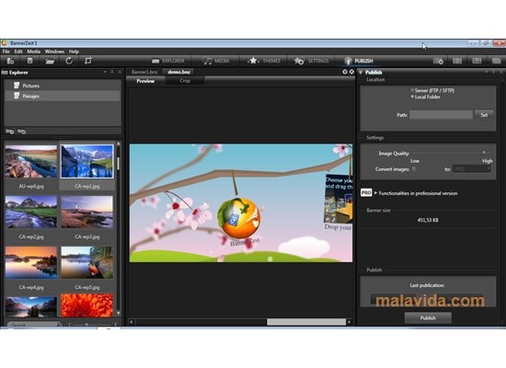Open the Settings gear-star panel
The height and width of the screenshot is (368, 506).
(311, 61)
